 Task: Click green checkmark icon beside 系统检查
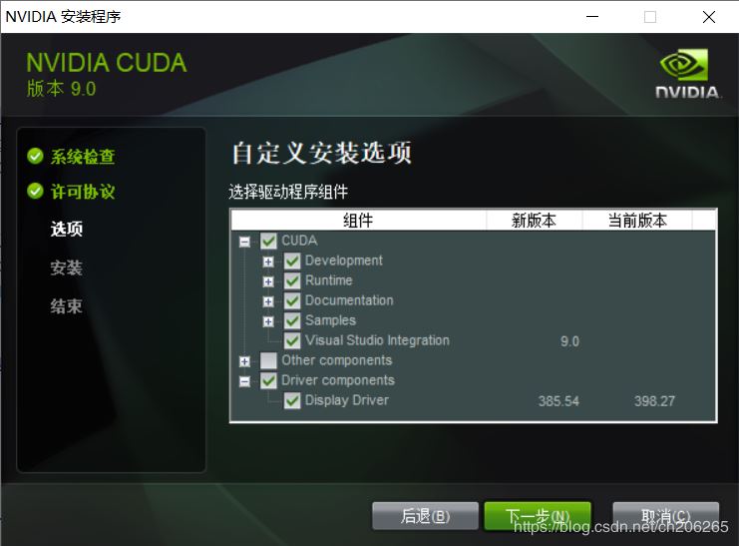pyautogui.click(x=35, y=156)
